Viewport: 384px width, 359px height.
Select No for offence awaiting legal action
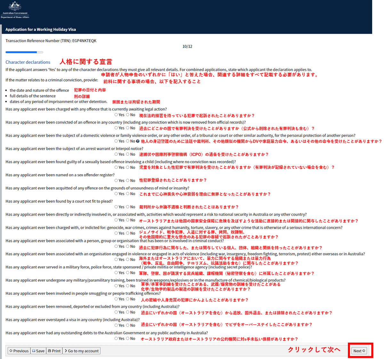(x=128, y=115)
